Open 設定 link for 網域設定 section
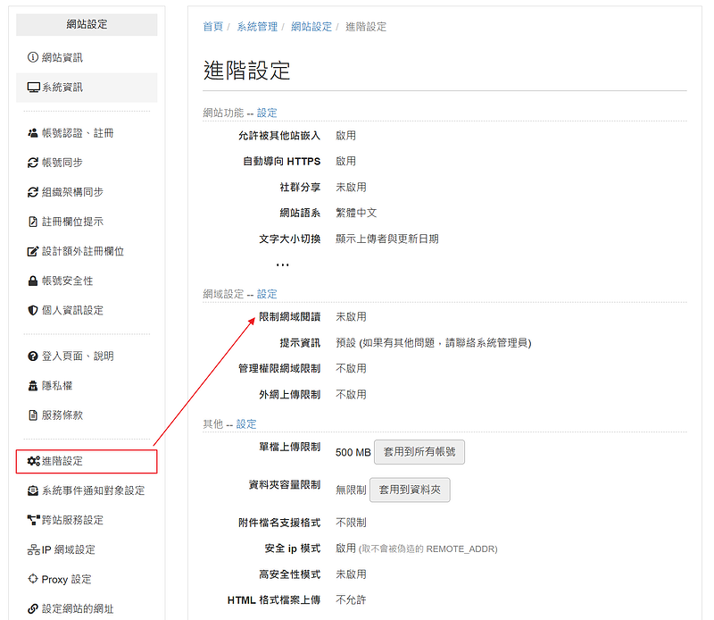 point(267,294)
